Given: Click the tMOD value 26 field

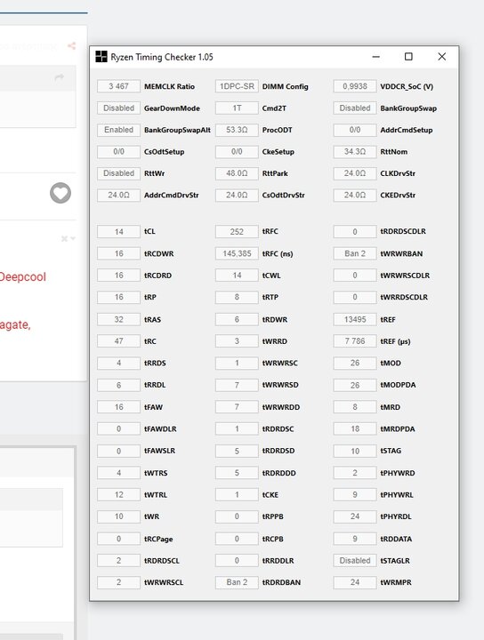Looking at the screenshot, I should point(355,363).
